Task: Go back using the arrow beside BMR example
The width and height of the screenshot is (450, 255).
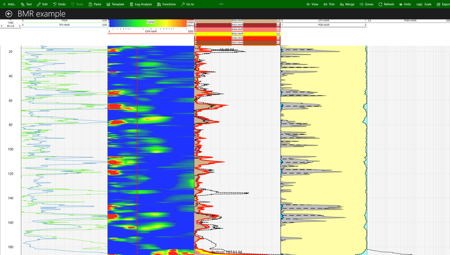Action: [9, 13]
